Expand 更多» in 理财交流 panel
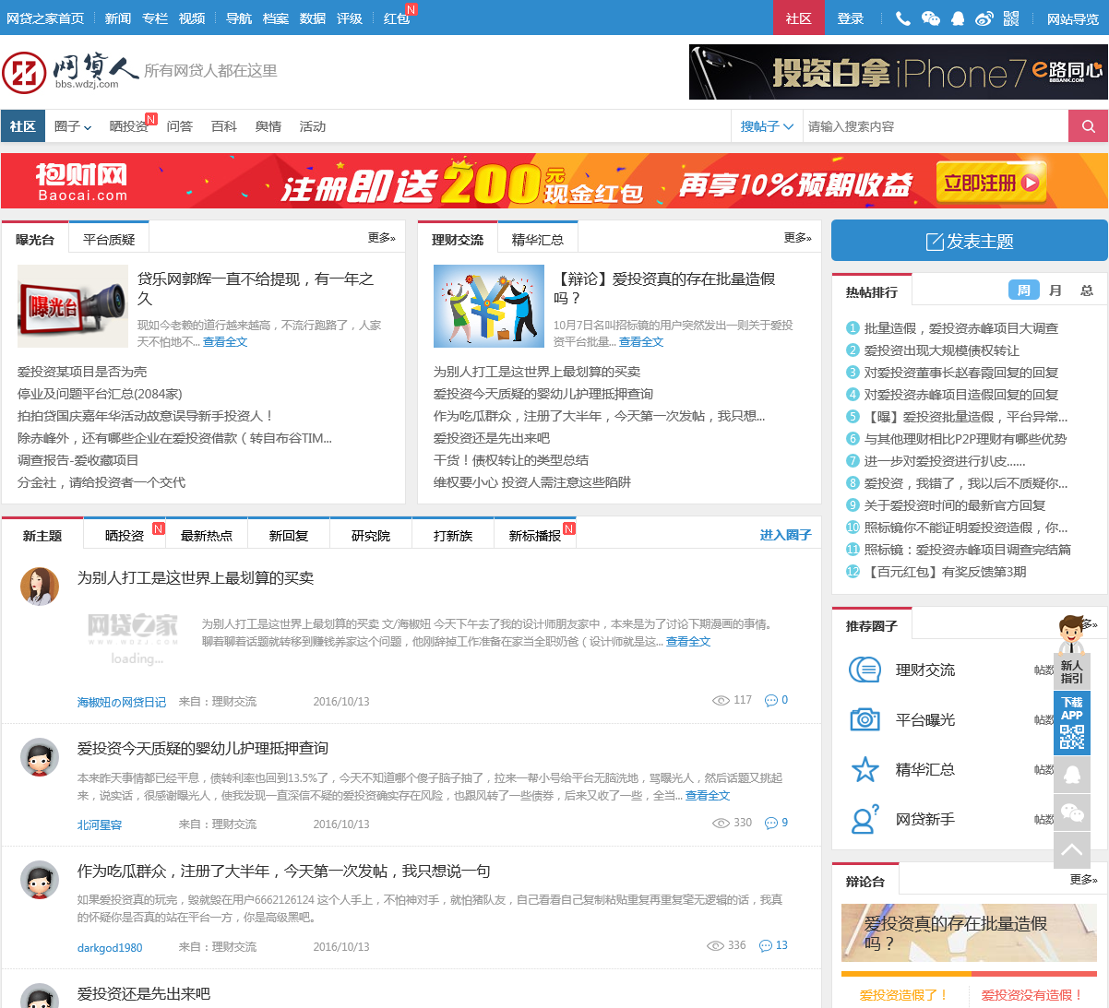 click(x=797, y=238)
